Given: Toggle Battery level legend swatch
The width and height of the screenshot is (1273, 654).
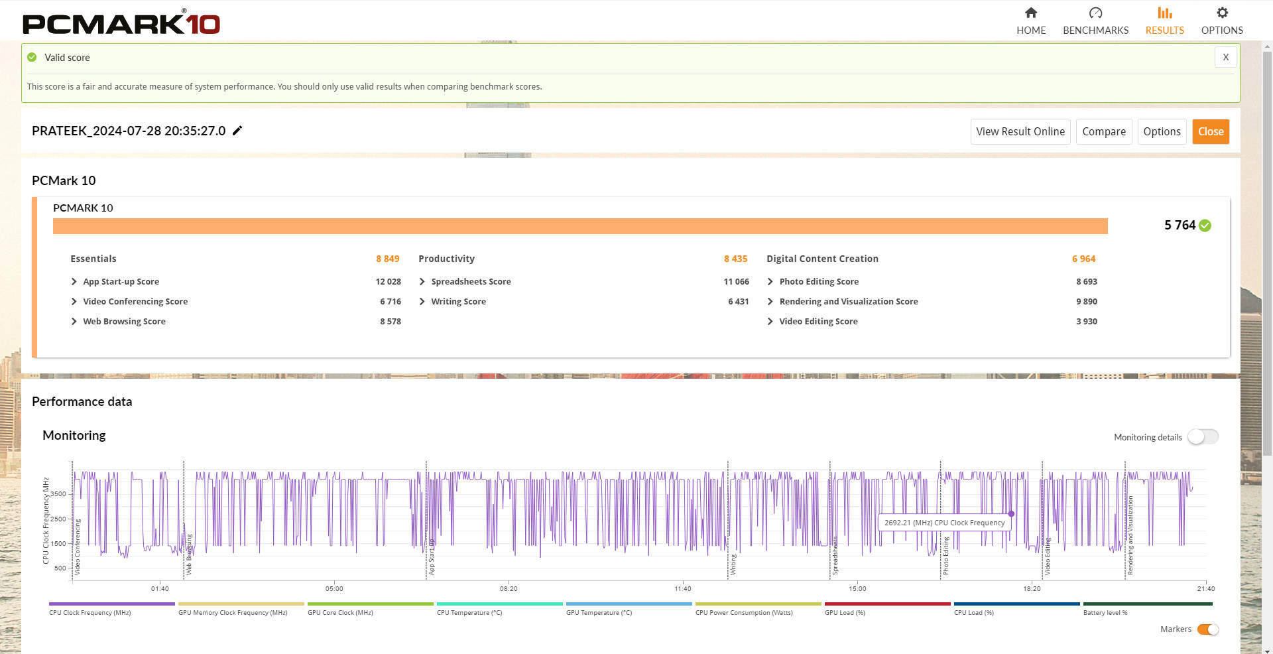Looking at the screenshot, I should tap(1148, 604).
